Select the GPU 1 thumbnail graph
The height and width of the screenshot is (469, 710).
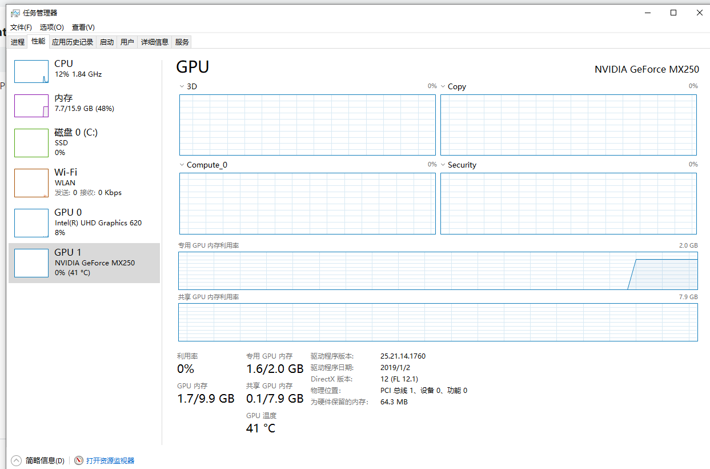coord(31,263)
